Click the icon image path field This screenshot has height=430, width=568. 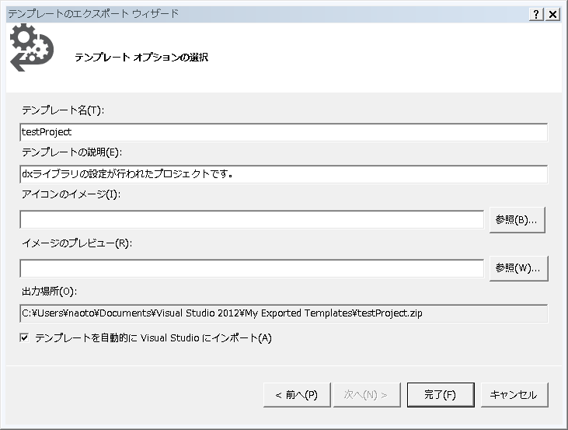pos(252,220)
